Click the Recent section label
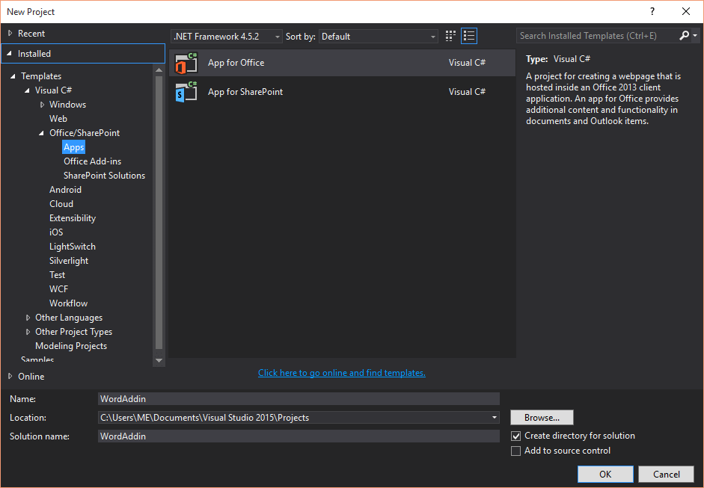Viewport: 704px width, 488px height. coord(31,34)
